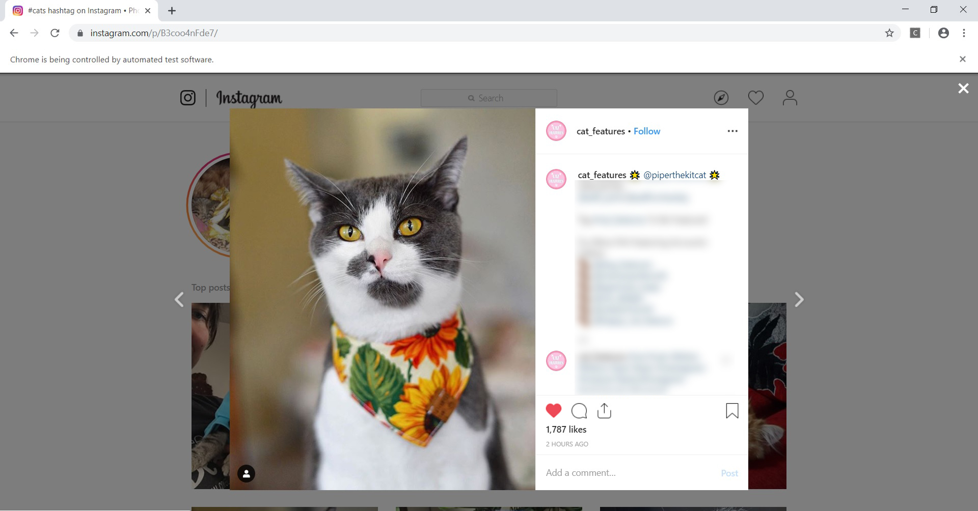Image resolution: width=978 pixels, height=511 pixels.
Task: Bookmark this page with the star
Action: point(889,33)
